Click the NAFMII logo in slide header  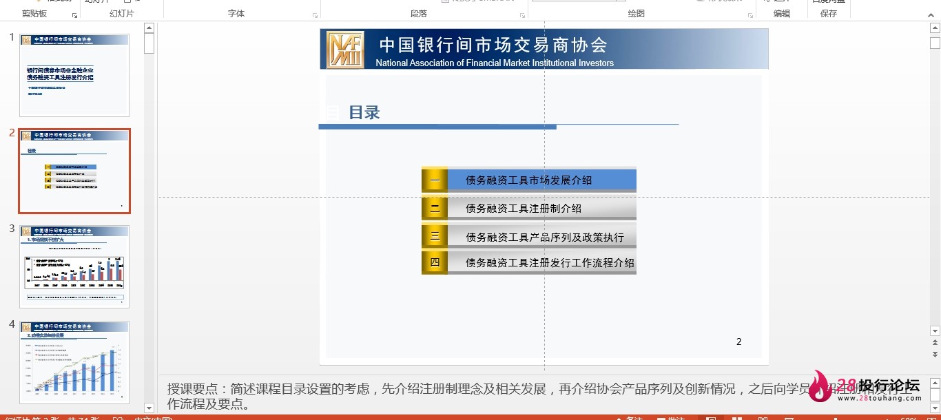pos(346,50)
